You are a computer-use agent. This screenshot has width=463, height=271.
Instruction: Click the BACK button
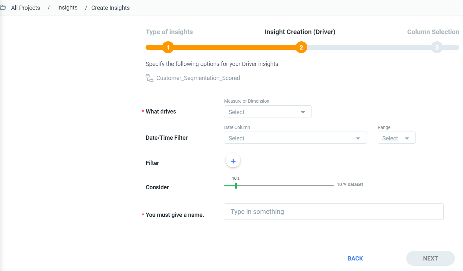pos(355,259)
